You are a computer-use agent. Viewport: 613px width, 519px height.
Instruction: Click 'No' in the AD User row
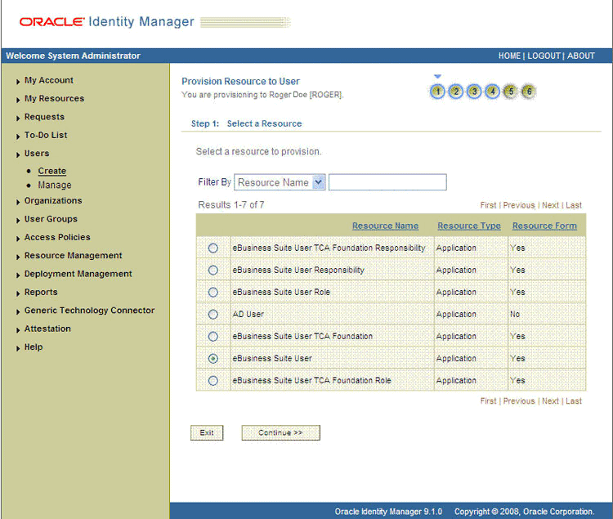coord(515,314)
